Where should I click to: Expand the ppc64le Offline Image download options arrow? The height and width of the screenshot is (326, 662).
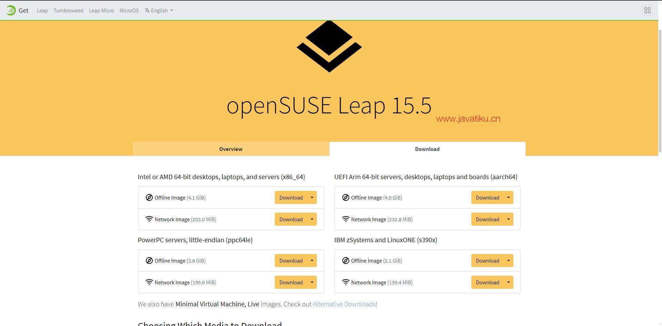click(312, 261)
